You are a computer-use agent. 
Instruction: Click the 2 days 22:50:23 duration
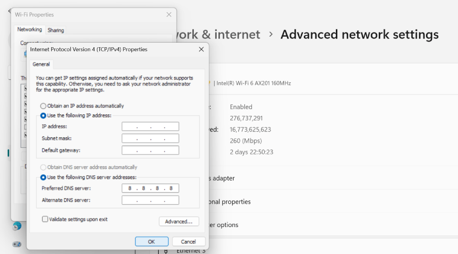click(x=251, y=152)
